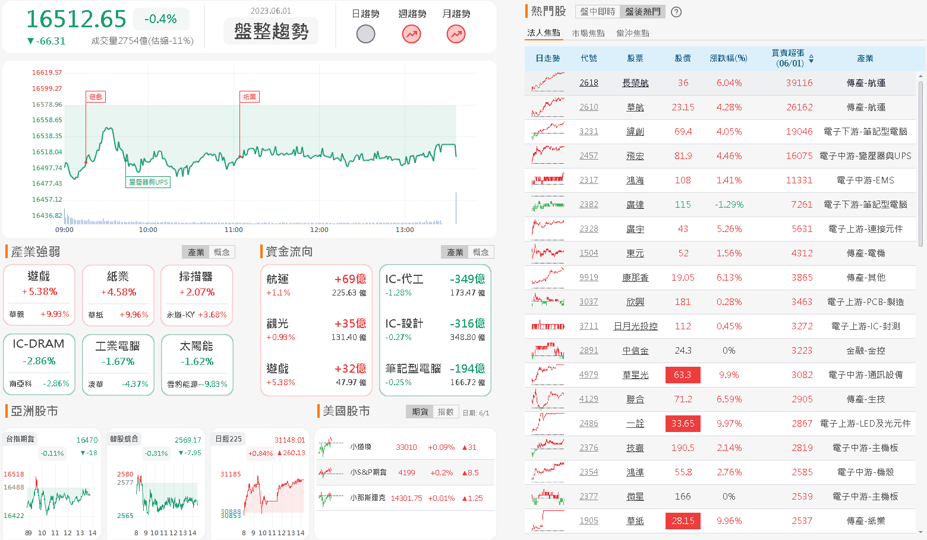Select 期貨 toggle in 美國股市 section
Image resolution: width=927 pixels, height=540 pixels.
tap(420, 412)
